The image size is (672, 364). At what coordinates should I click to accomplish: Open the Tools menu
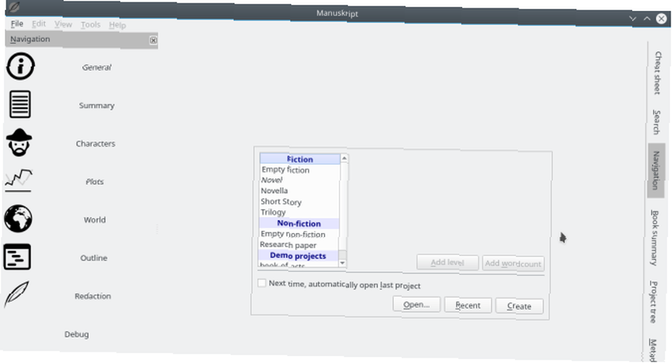pyautogui.click(x=91, y=25)
